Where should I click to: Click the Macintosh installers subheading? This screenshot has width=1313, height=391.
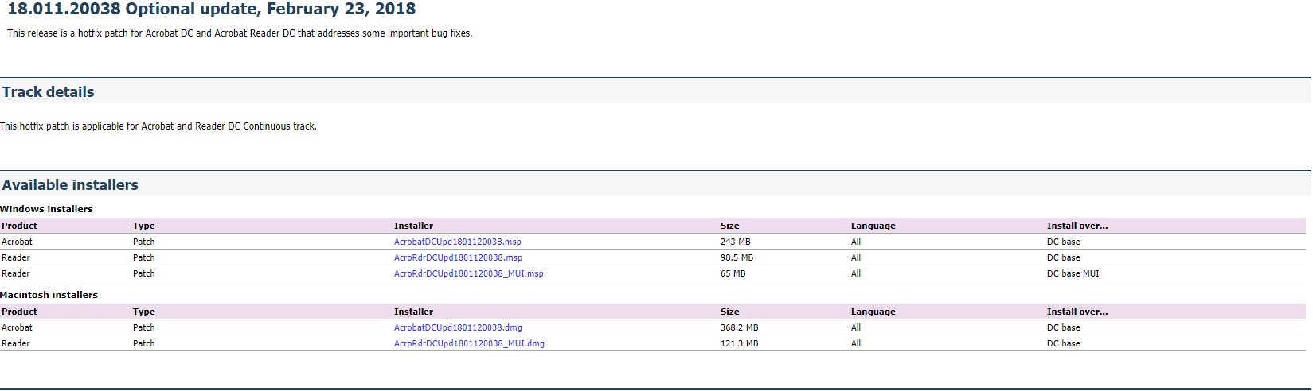click(49, 295)
